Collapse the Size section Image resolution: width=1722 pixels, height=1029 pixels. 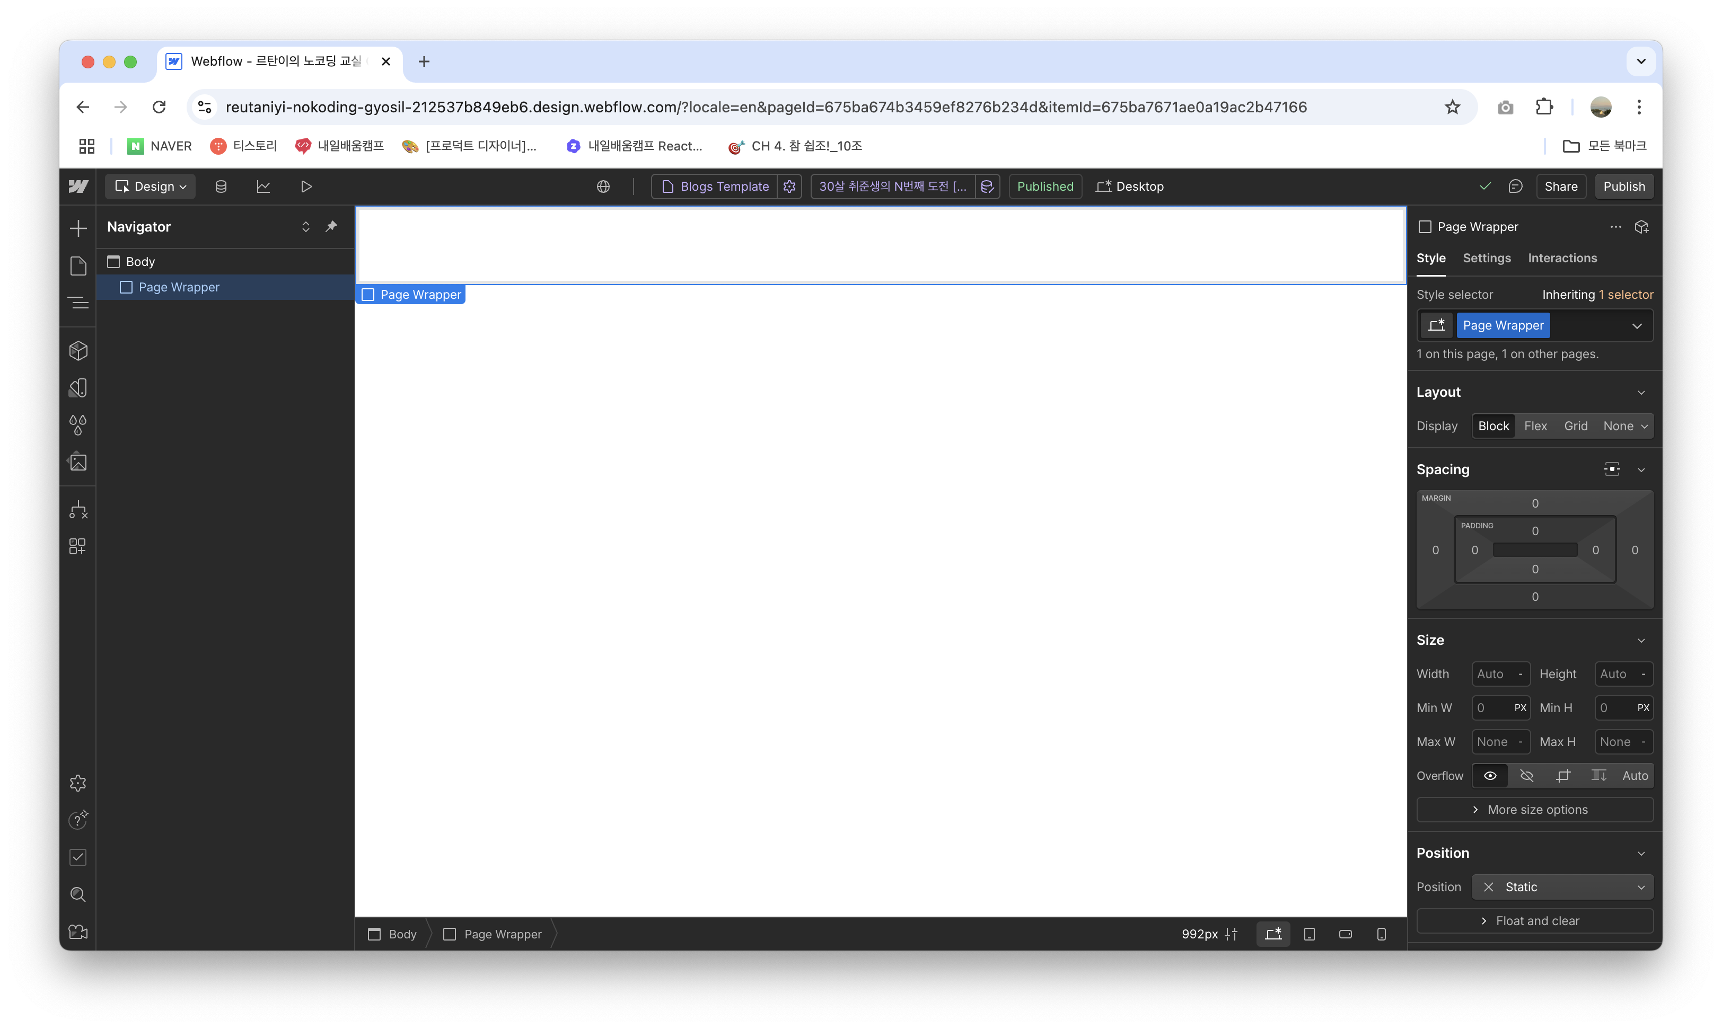tap(1641, 640)
